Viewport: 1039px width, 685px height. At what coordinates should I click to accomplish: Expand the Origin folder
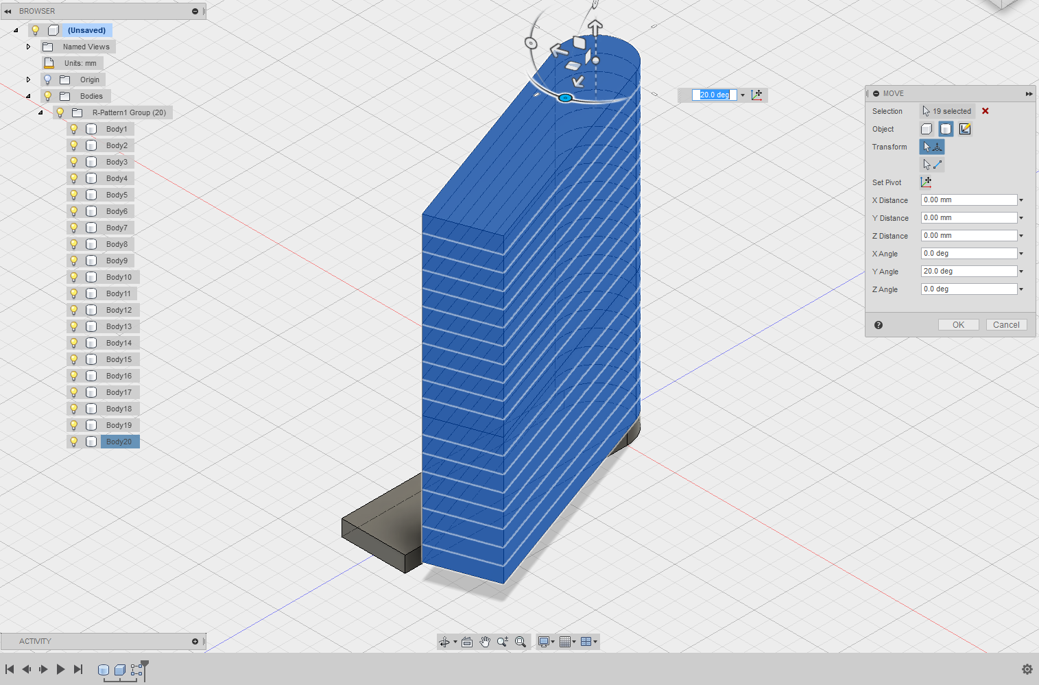(x=28, y=80)
